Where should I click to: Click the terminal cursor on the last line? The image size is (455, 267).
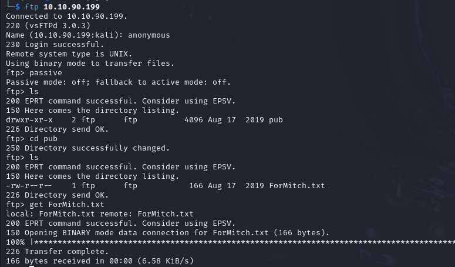click(32, 265)
